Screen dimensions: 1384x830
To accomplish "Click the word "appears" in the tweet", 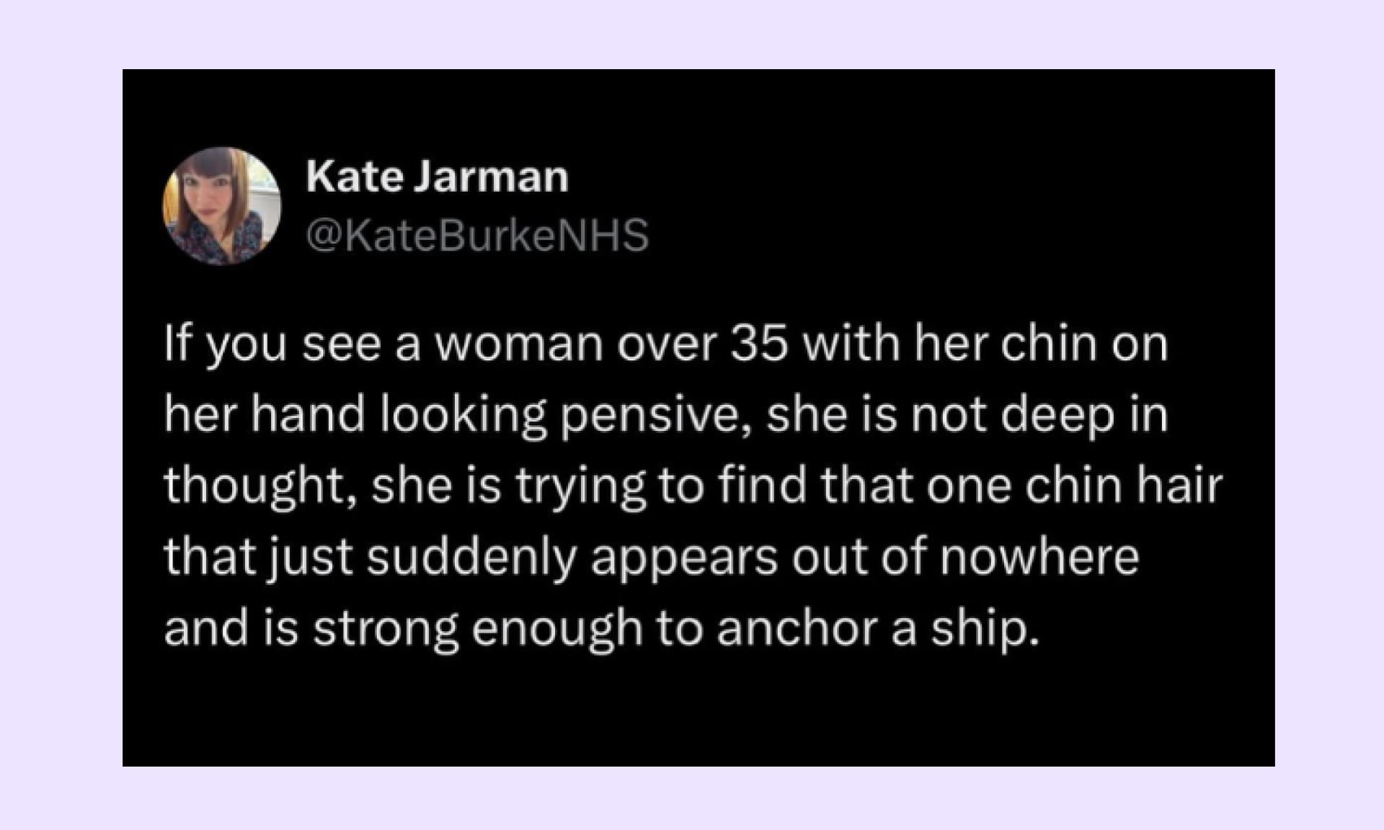I will coord(684,557).
